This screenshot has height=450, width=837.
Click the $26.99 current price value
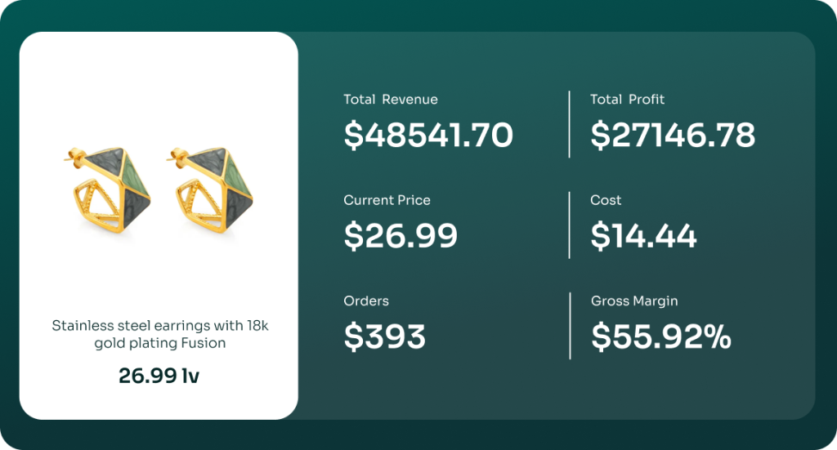pyautogui.click(x=400, y=236)
